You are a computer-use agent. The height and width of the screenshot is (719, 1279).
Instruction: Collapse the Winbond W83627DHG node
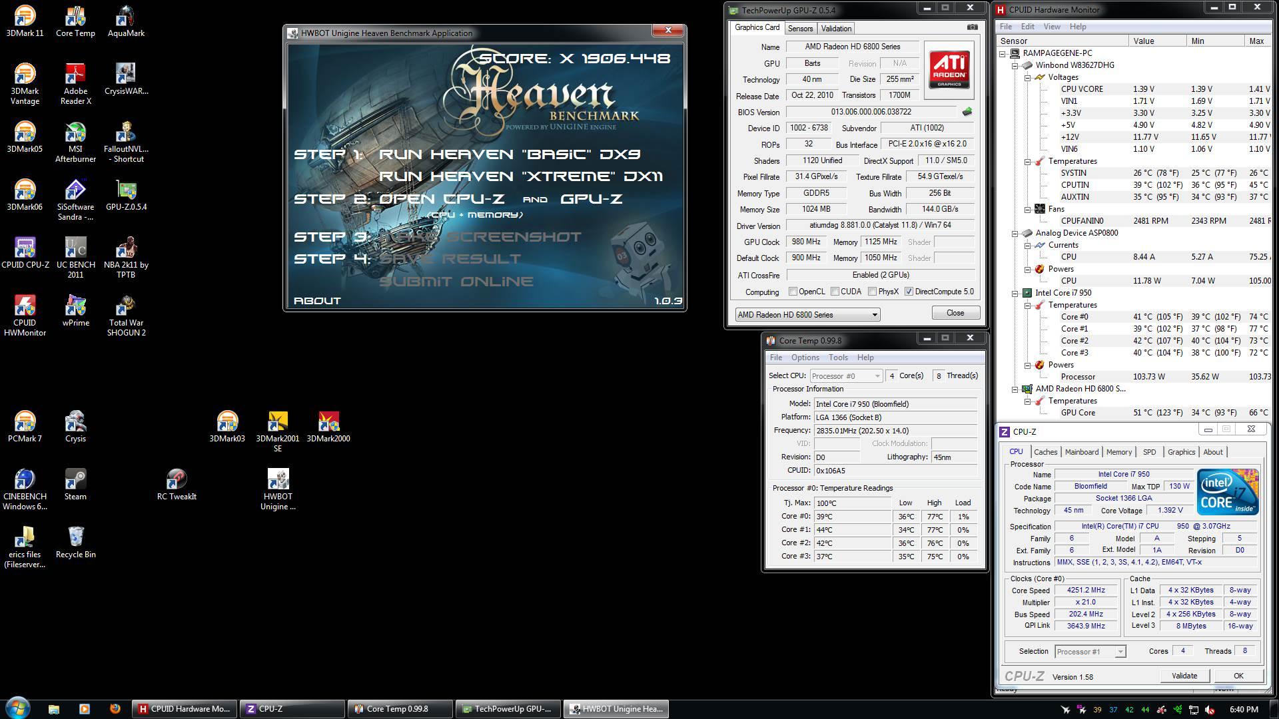1015,65
